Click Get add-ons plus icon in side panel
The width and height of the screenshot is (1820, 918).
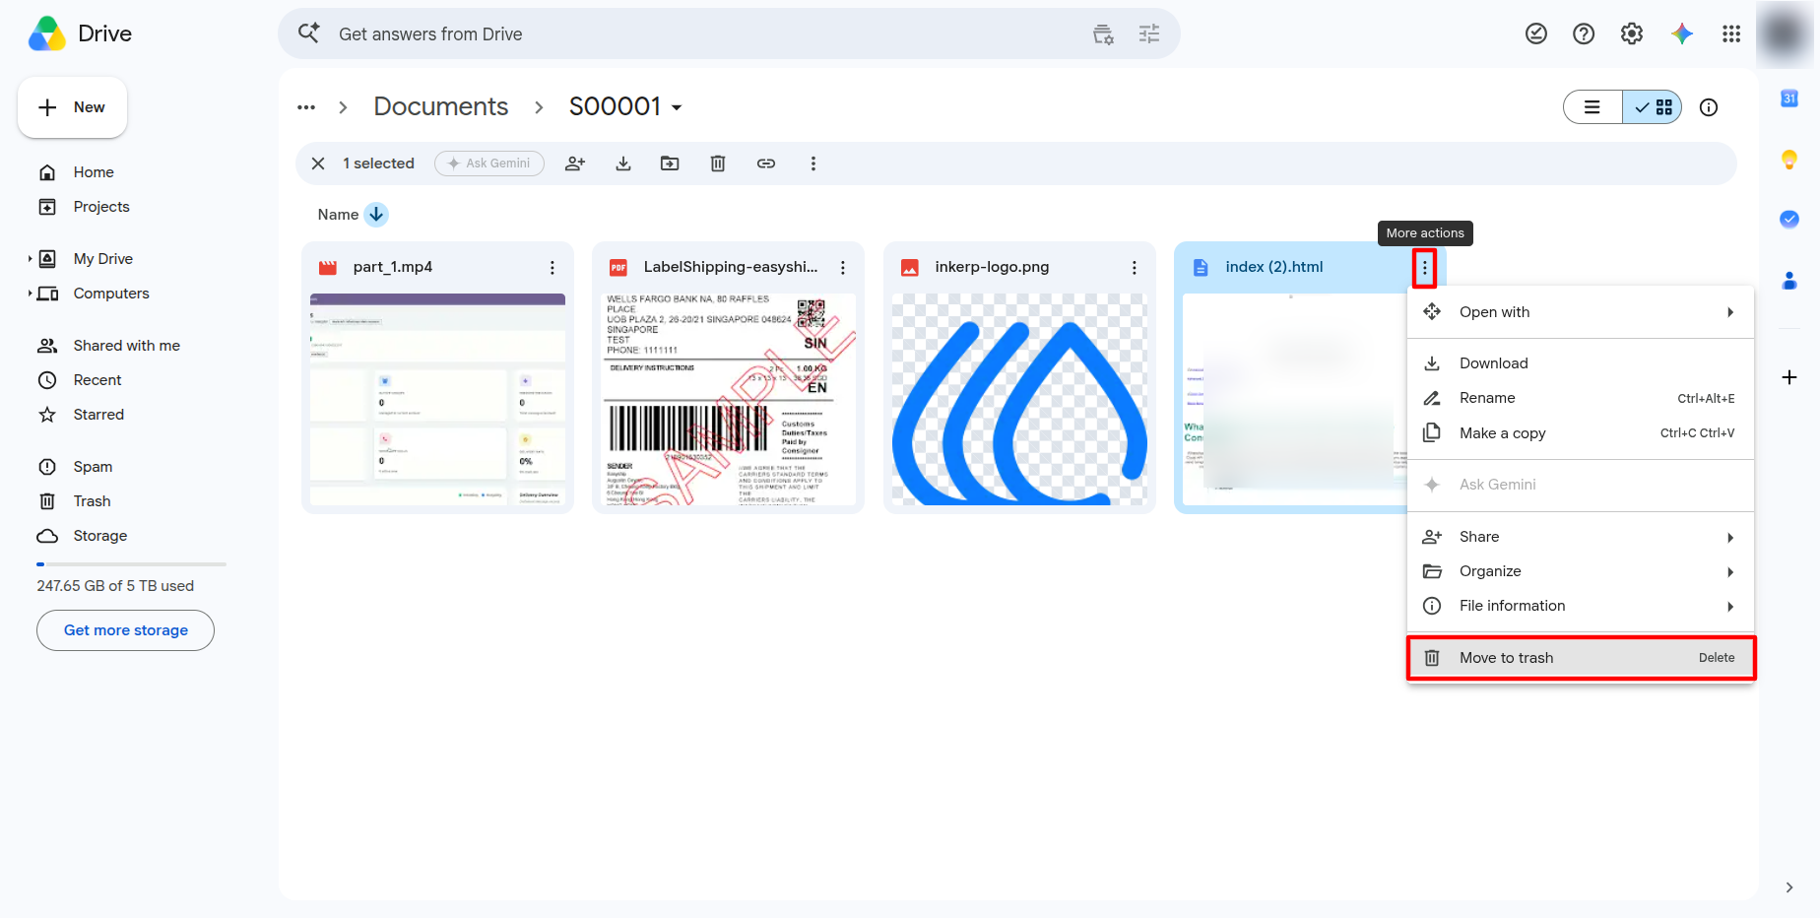tap(1789, 377)
